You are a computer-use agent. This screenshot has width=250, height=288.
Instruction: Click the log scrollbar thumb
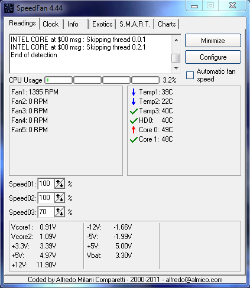point(176,58)
